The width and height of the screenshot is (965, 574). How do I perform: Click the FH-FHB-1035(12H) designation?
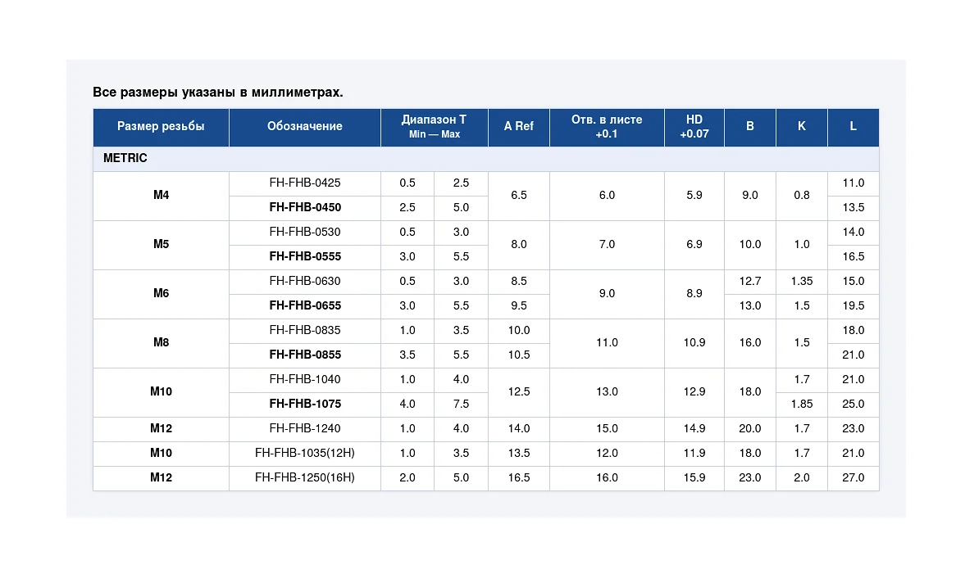[305, 454]
